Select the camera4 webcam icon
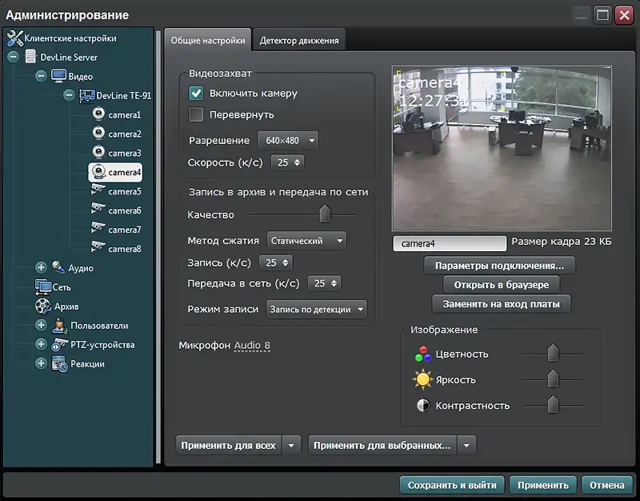The image size is (640, 501). [x=98, y=171]
